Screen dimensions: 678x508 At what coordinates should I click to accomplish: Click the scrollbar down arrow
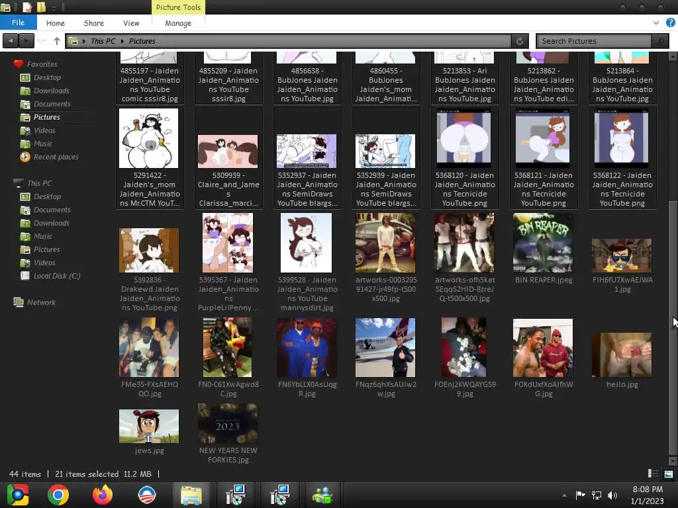[673, 461]
